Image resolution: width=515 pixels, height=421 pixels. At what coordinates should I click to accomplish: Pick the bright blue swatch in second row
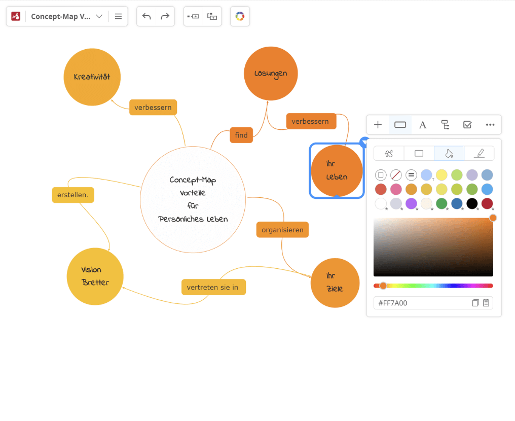[487, 189]
